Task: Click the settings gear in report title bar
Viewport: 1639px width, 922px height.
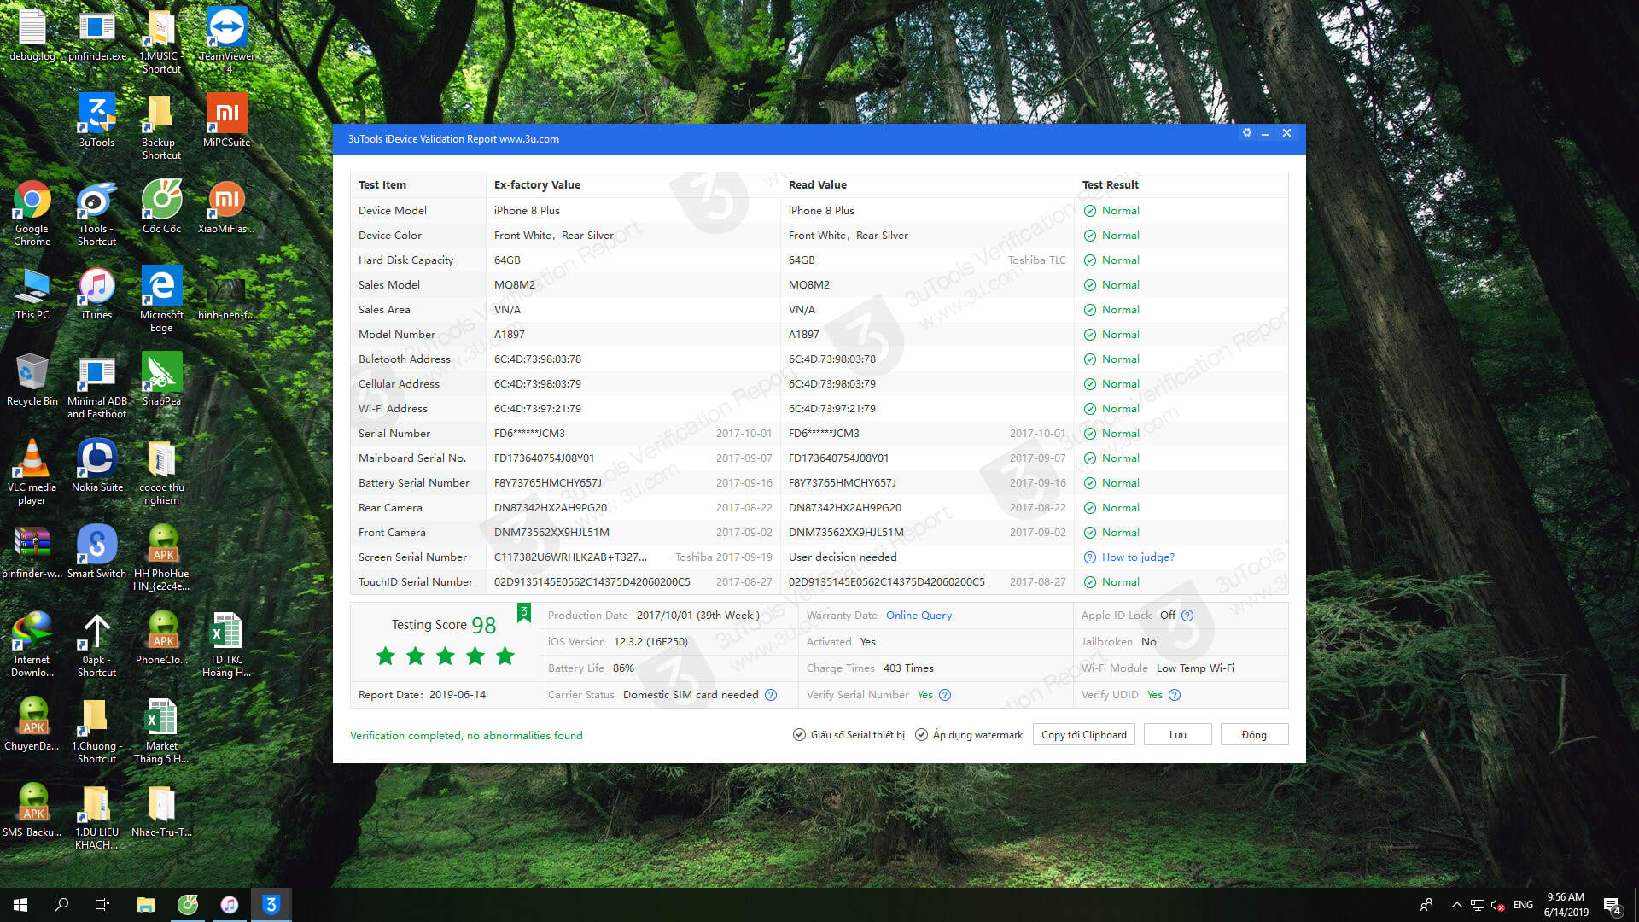Action: 1246,133
